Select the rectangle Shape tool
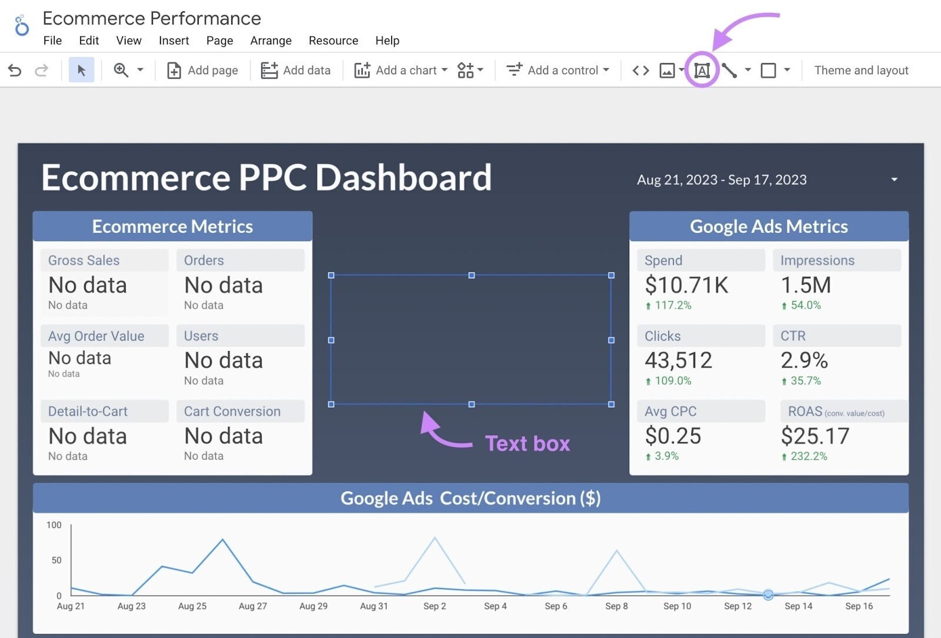Screen dimensions: 941x638 pyautogui.click(x=768, y=71)
